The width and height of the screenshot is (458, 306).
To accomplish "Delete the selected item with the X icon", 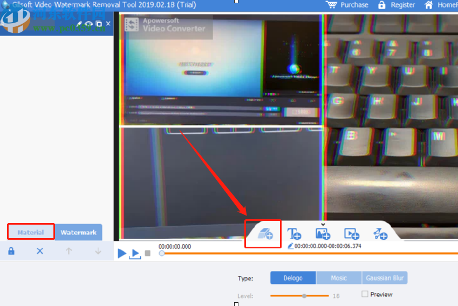I will (x=40, y=251).
